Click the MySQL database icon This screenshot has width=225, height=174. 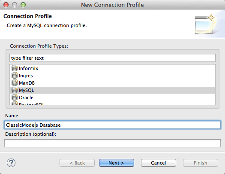tap(15, 90)
